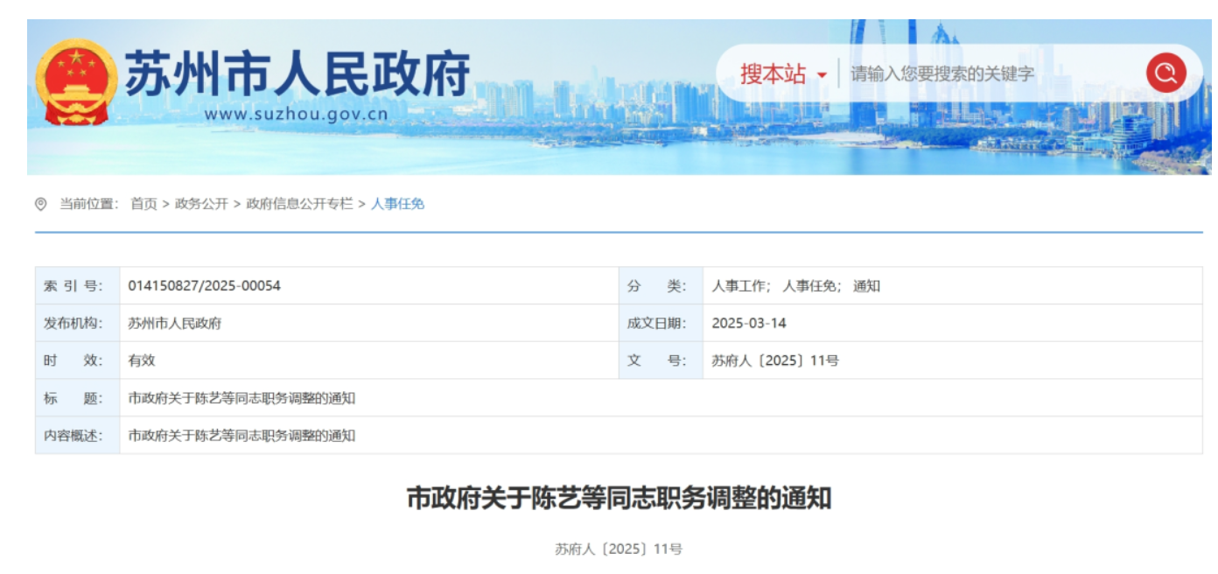Click the red search magnifier button

pyautogui.click(x=1165, y=73)
